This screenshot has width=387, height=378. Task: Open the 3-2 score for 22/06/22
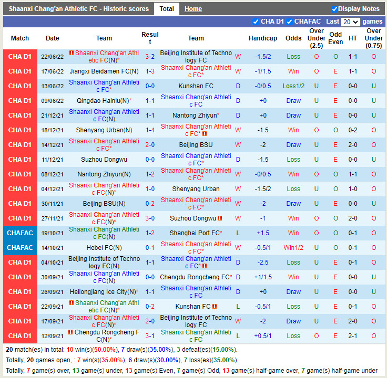tap(150, 57)
